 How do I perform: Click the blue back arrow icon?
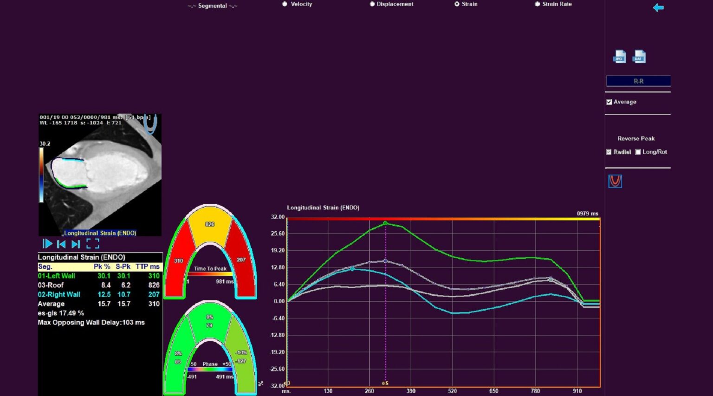(x=658, y=7)
